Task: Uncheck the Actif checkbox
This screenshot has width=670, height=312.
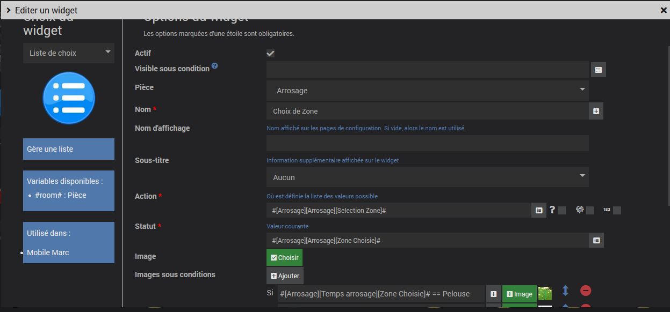Action: [x=271, y=54]
